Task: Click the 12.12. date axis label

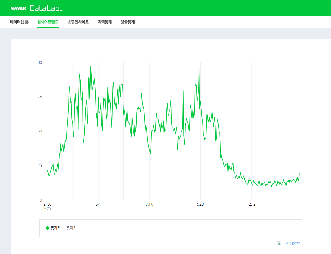Action: [x=252, y=204]
